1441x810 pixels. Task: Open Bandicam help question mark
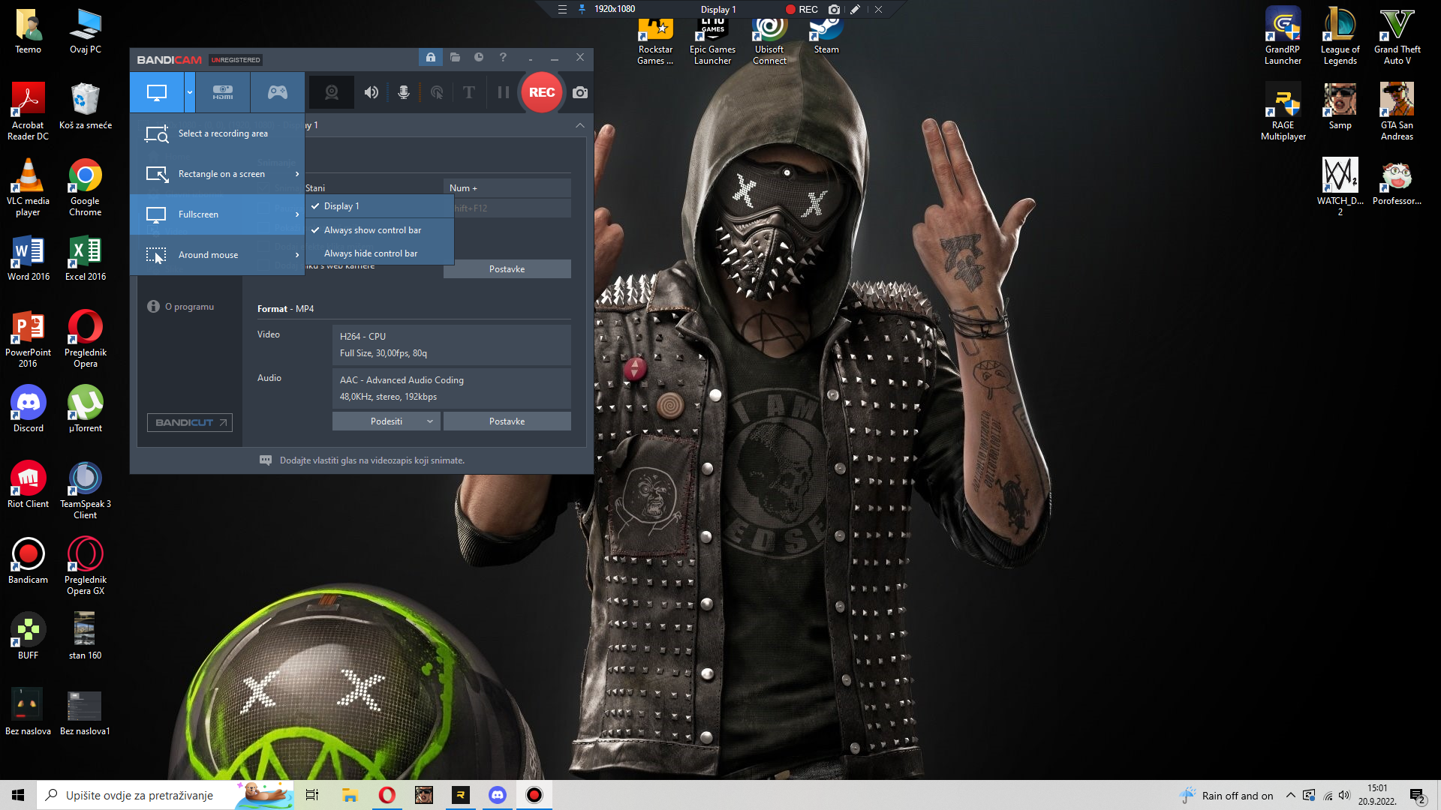click(x=503, y=58)
